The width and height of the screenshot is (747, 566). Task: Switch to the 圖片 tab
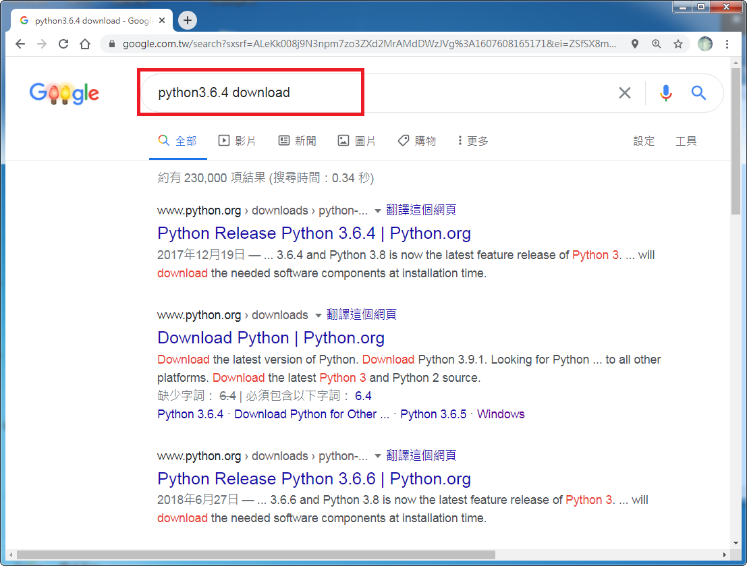(357, 140)
